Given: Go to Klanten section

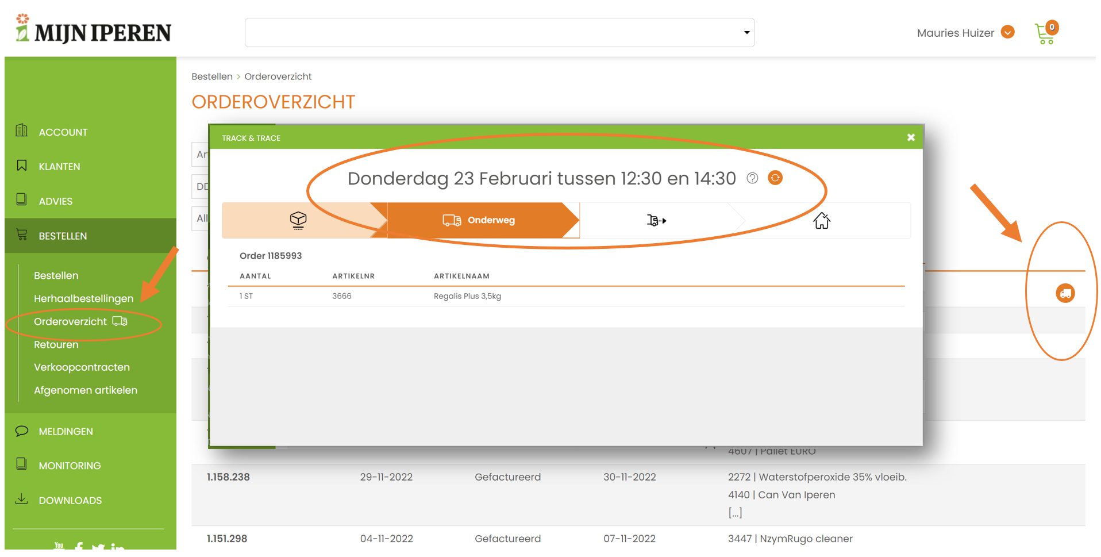Looking at the screenshot, I should click(x=59, y=167).
